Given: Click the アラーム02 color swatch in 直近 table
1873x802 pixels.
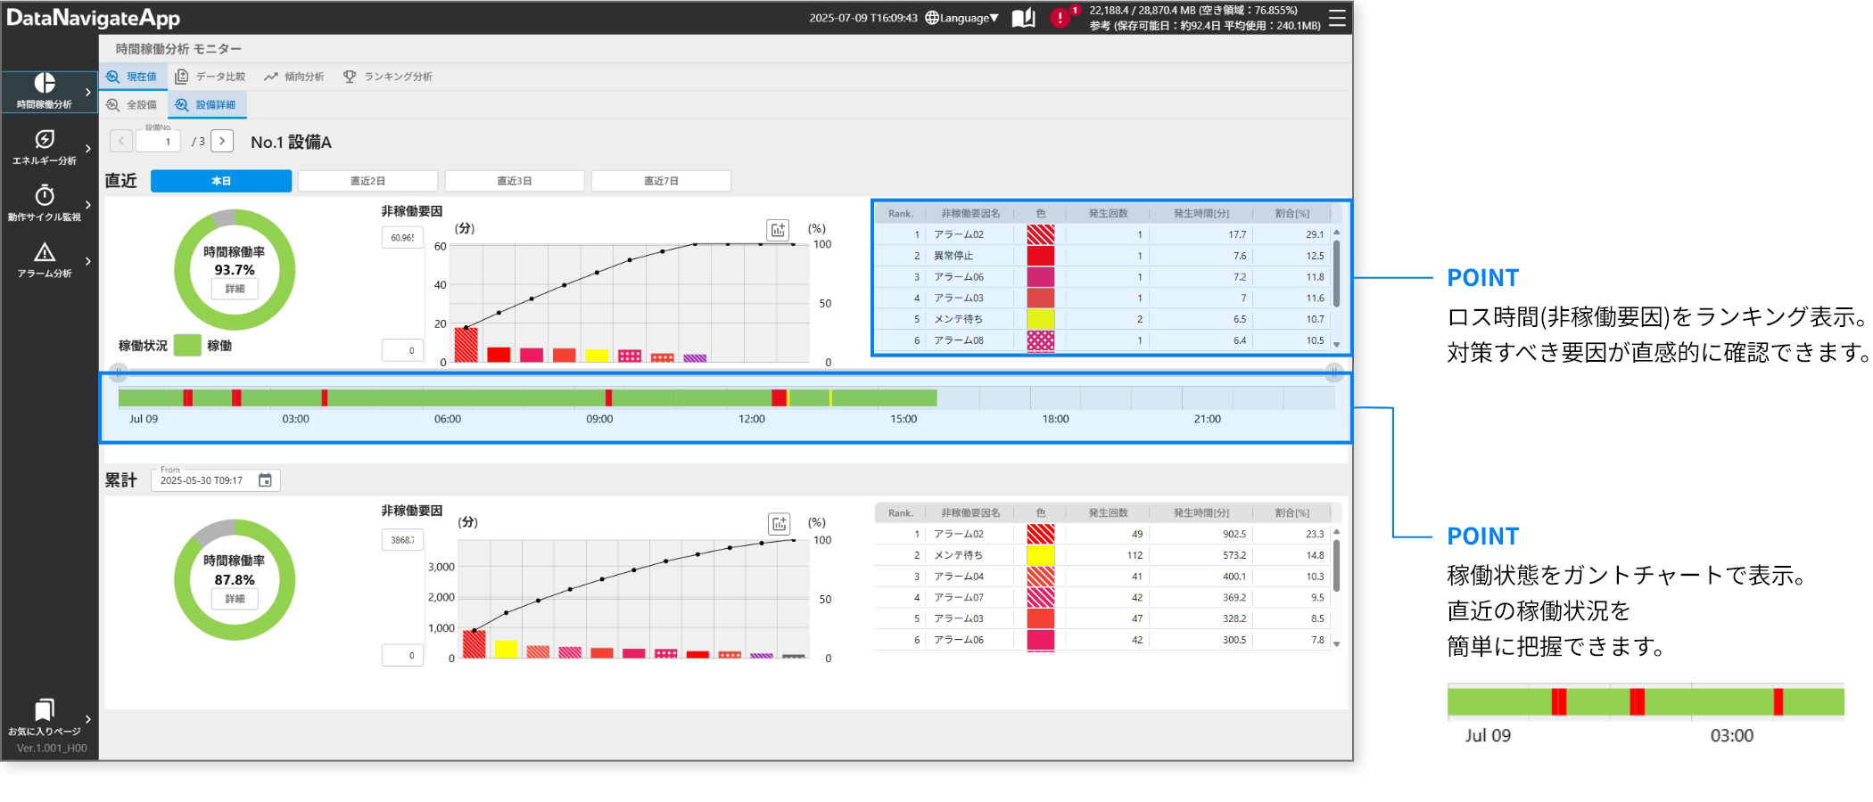Looking at the screenshot, I should (x=1040, y=234).
